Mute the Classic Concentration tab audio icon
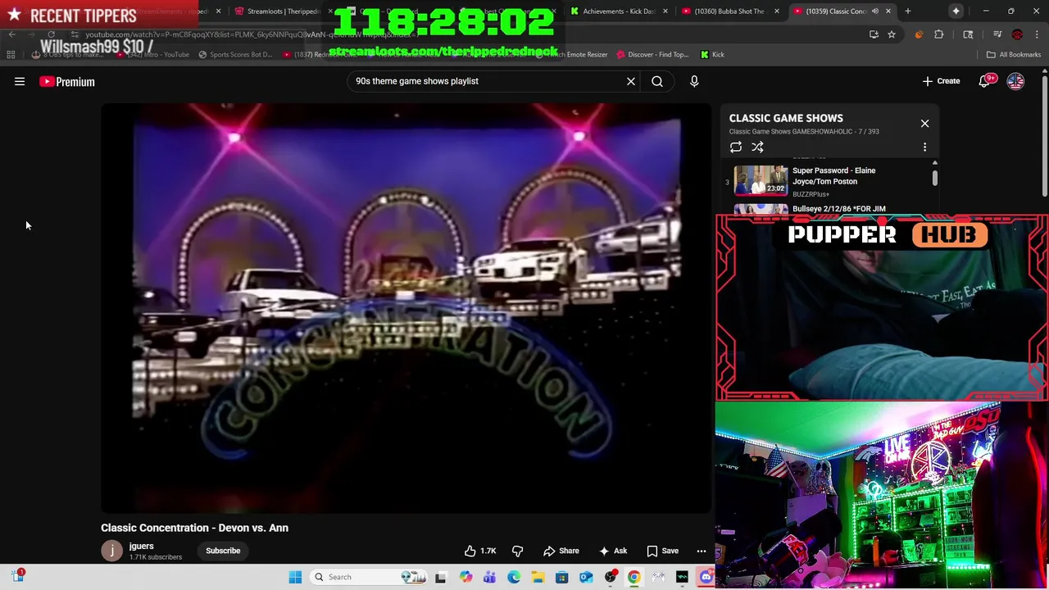This screenshot has height=590, width=1049. pos(875,11)
